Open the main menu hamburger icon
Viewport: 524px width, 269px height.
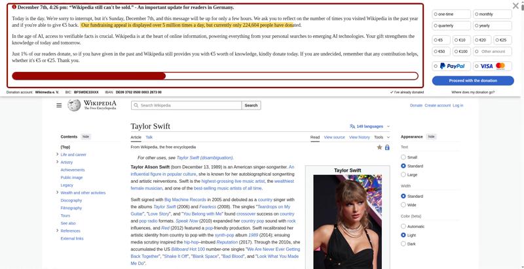59,105
